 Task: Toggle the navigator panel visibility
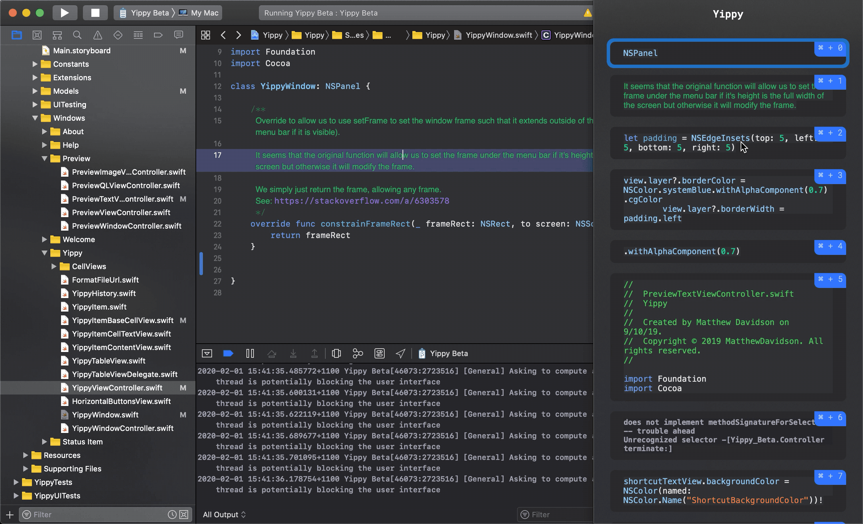[x=17, y=35]
